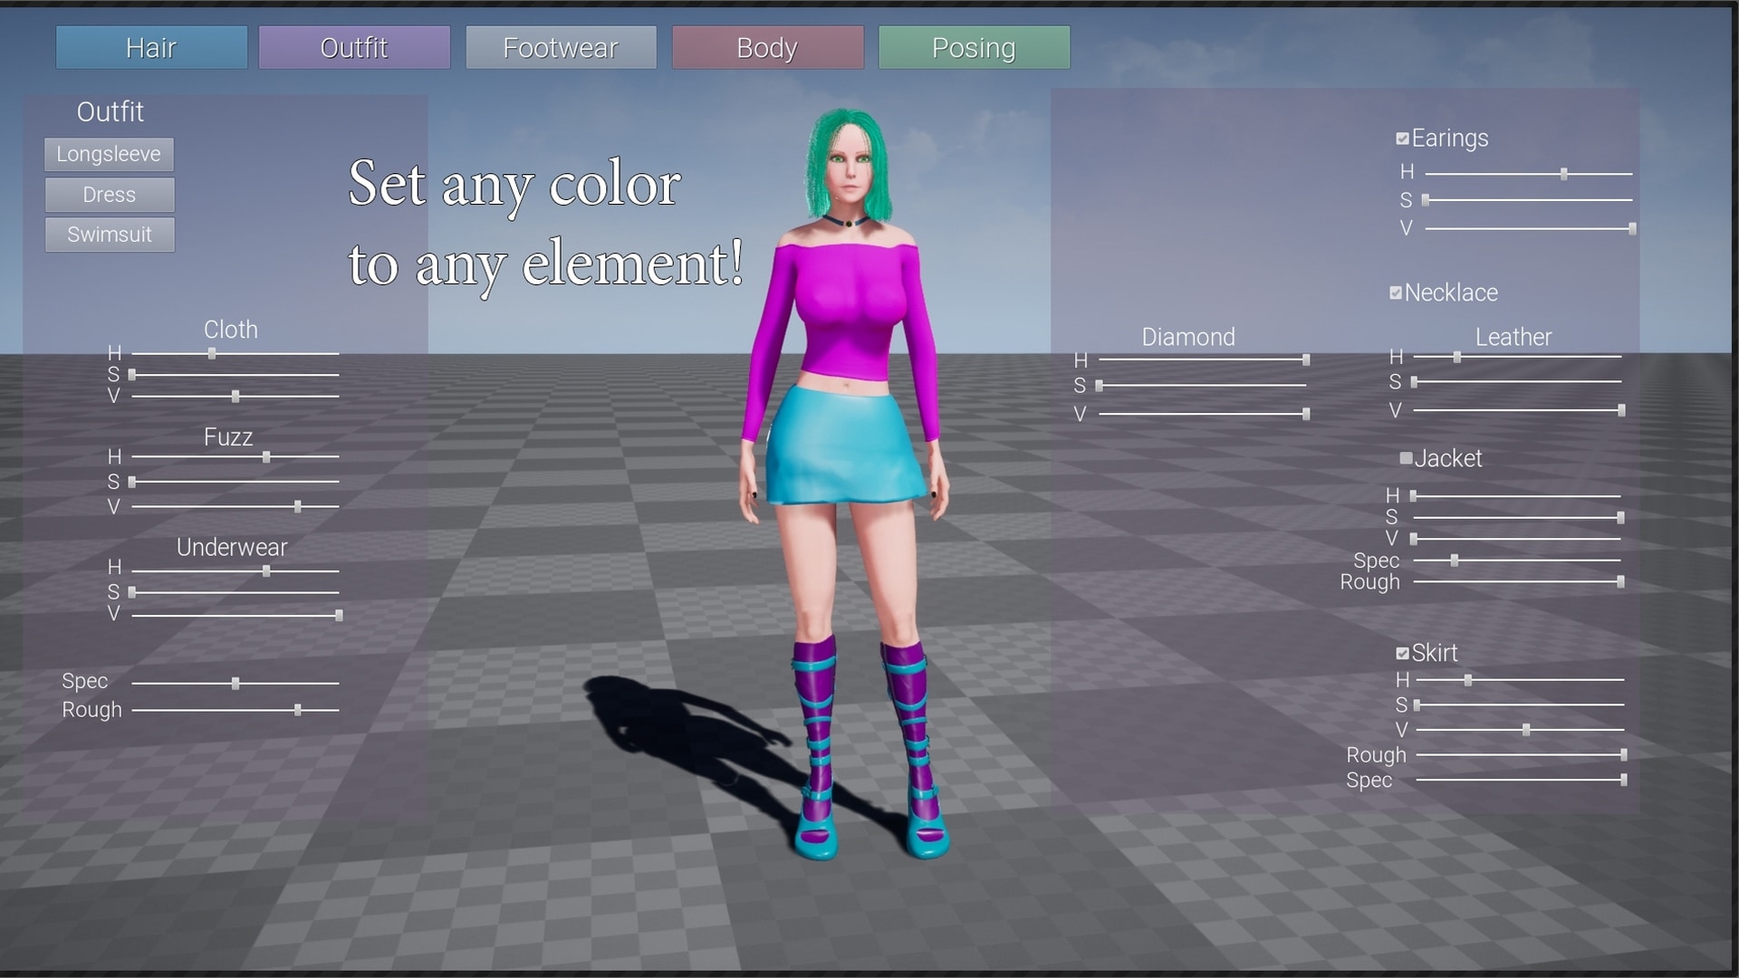Go to the Posing tab
Viewport: 1739px width, 978px height.
coord(974,47)
